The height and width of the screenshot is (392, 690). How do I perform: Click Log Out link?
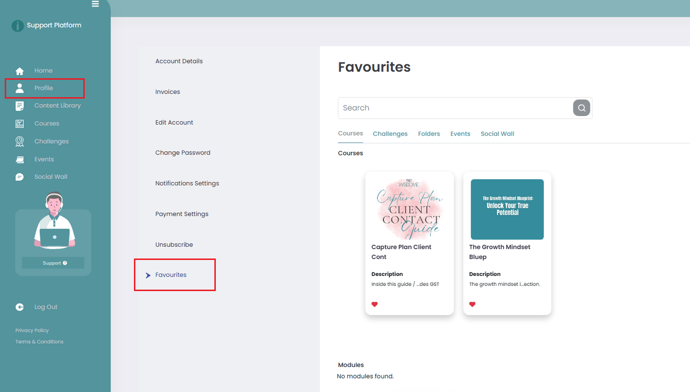46,307
